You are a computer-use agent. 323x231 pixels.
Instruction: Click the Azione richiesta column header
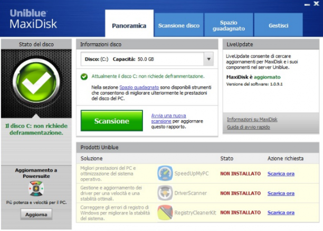point(286,158)
